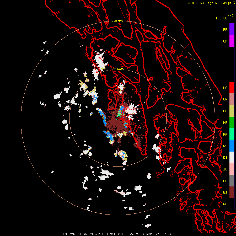The width and height of the screenshot is (236, 236).
Task: Click the WS legend label
Action: pyautogui.click(x=225, y=146)
